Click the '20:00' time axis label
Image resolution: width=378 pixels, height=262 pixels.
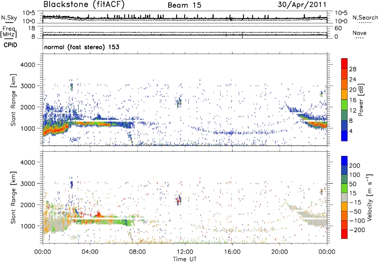click(x=279, y=252)
